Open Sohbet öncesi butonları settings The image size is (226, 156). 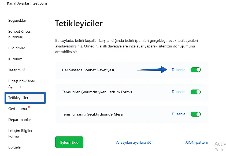[x=20, y=34]
